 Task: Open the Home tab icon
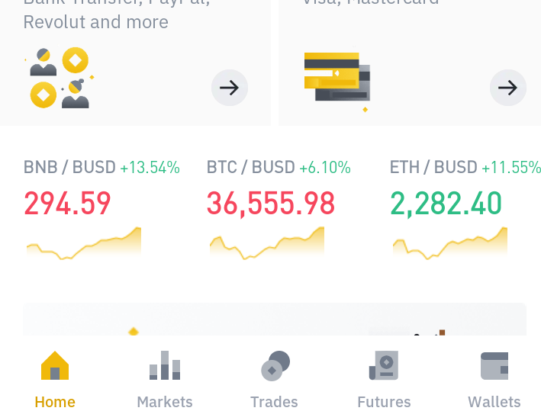coord(55,365)
